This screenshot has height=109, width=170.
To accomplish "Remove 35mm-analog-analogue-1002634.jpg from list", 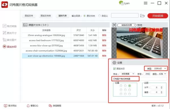I will click(104, 35).
